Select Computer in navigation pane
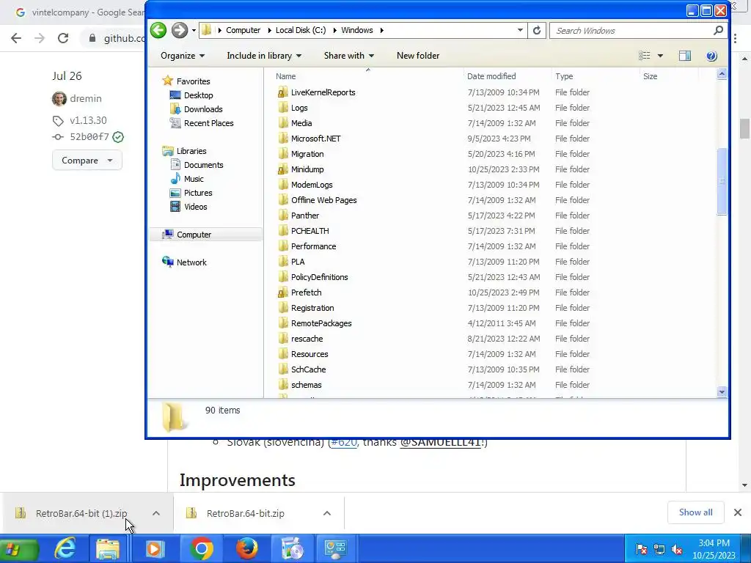751x563 pixels. [194, 235]
